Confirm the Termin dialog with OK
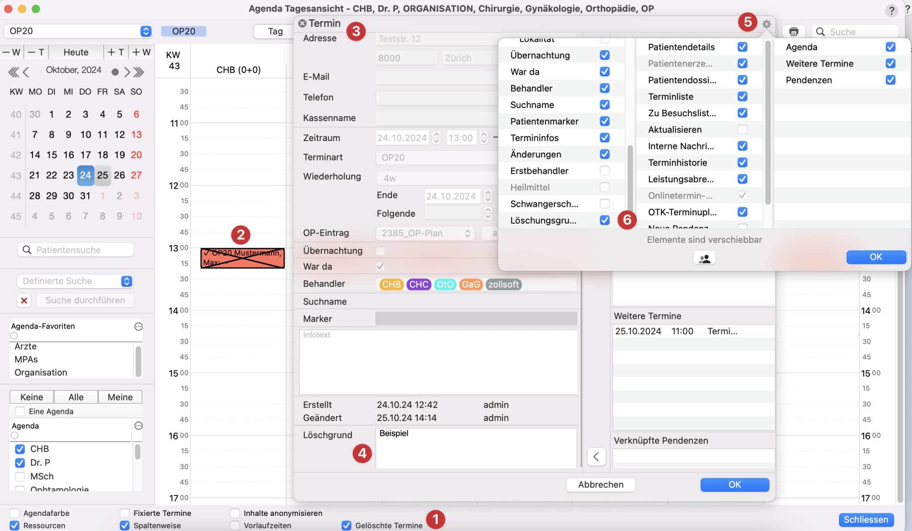This screenshot has width=912, height=531. click(735, 485)
